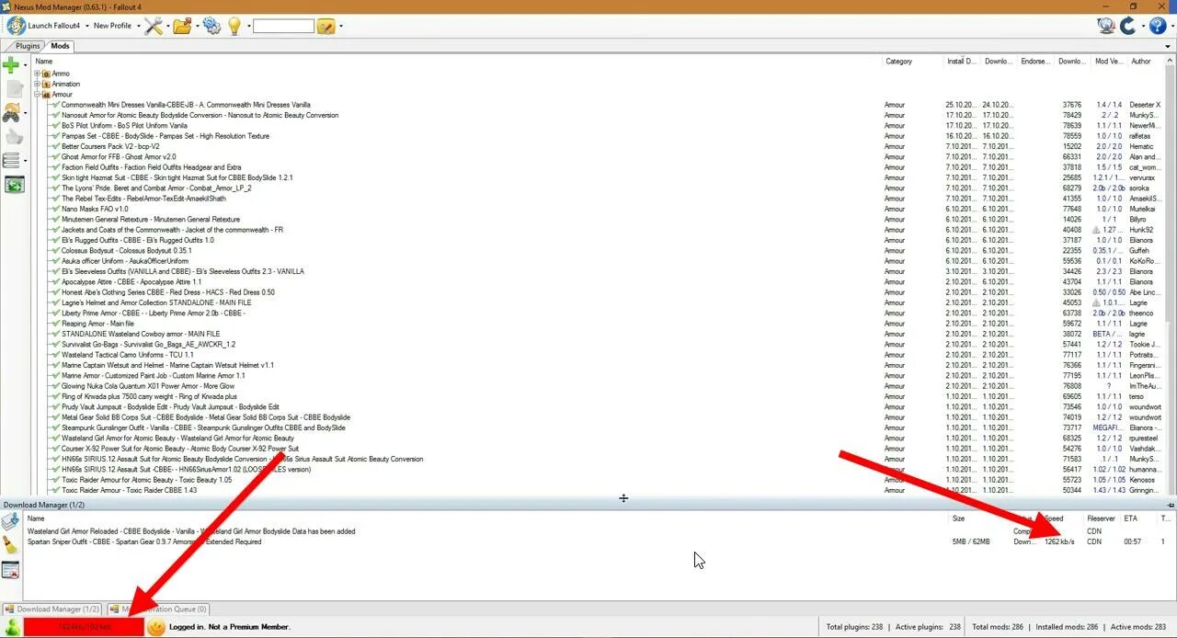
Task: Pin the Download Manager panel
Action: (x=1171, y=505)
